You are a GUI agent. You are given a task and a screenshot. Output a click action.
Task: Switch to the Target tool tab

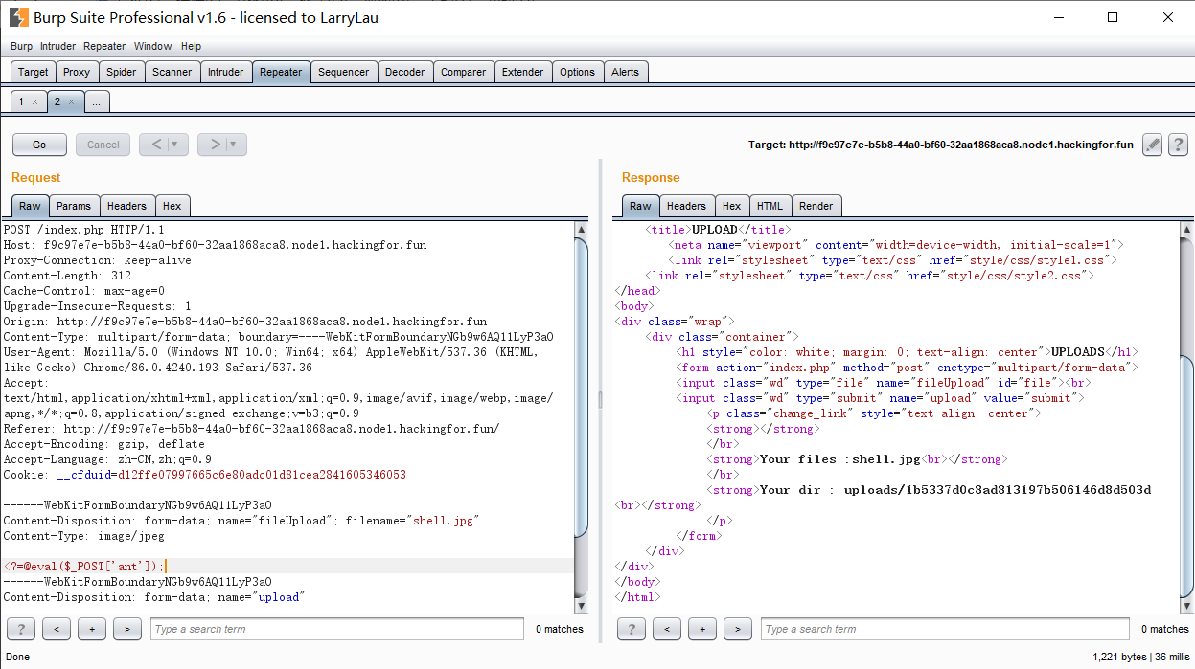[34, 72]
